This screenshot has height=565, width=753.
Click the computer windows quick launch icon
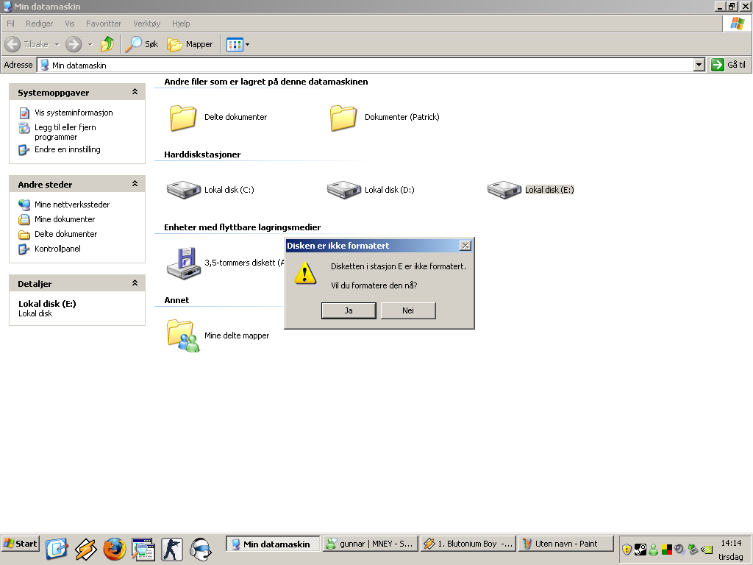143,550
